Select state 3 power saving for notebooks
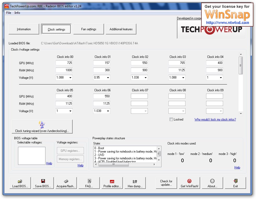The height and width of the screenshot is (199, 256). click(x=125, y=158)
